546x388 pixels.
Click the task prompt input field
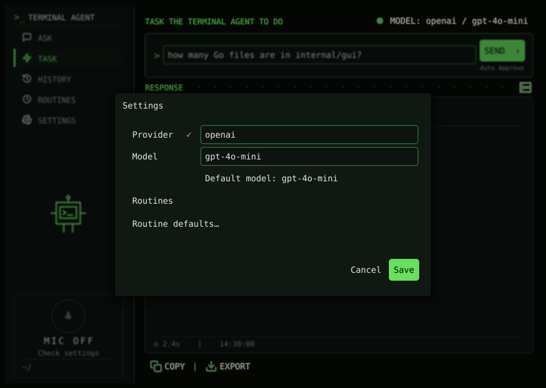(319, 55)
